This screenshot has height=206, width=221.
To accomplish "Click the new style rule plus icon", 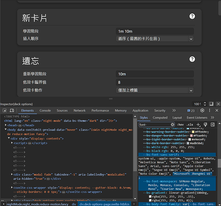I will tap(198, 124).
